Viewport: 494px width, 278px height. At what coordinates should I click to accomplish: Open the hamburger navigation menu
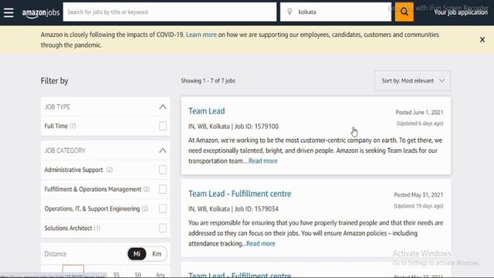click(x=8, y=12)
